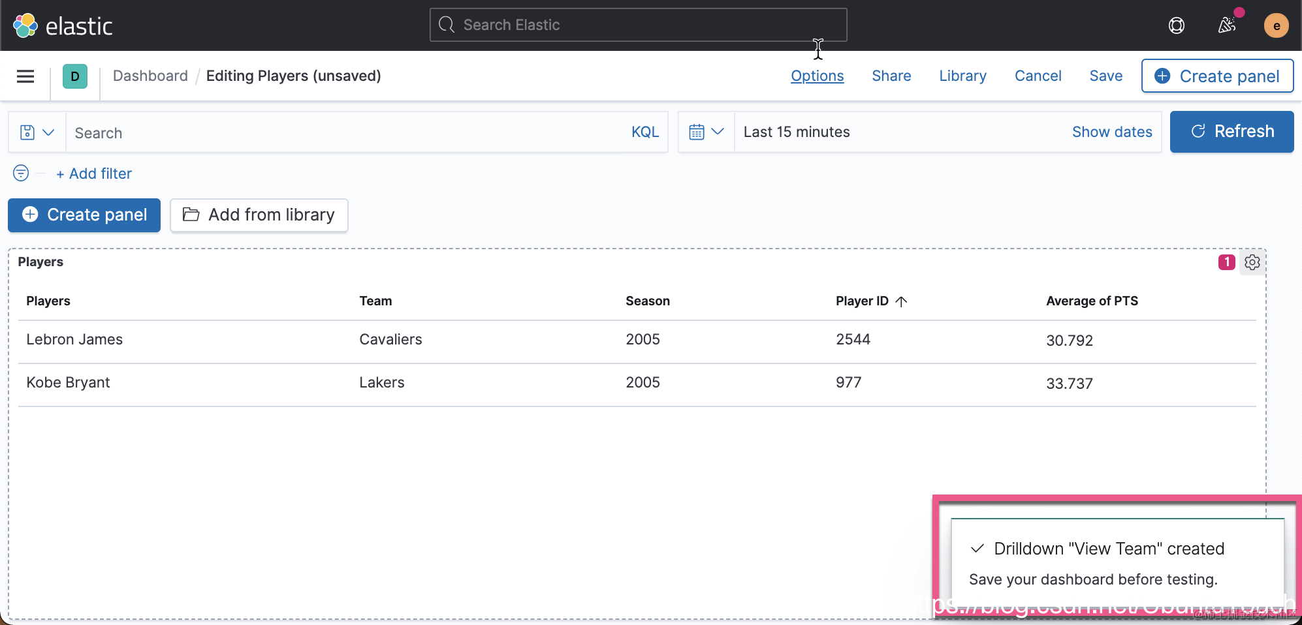Click the Last 15 minutes time range
The width and height of the screenshot is (1302, 625).
[x=797, y=132]
